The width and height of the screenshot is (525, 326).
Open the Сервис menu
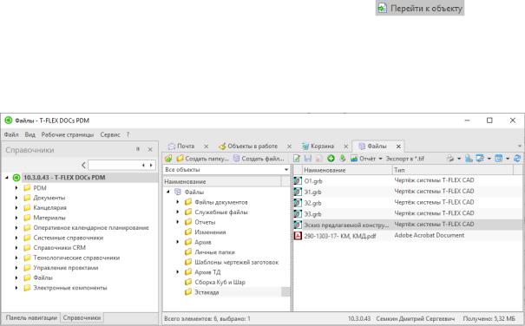110,134
